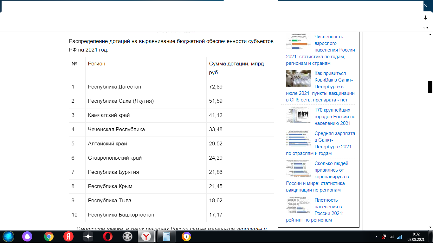Click the coronavirus vaccination chart thumbnail
433x244 pixels.
299,168
